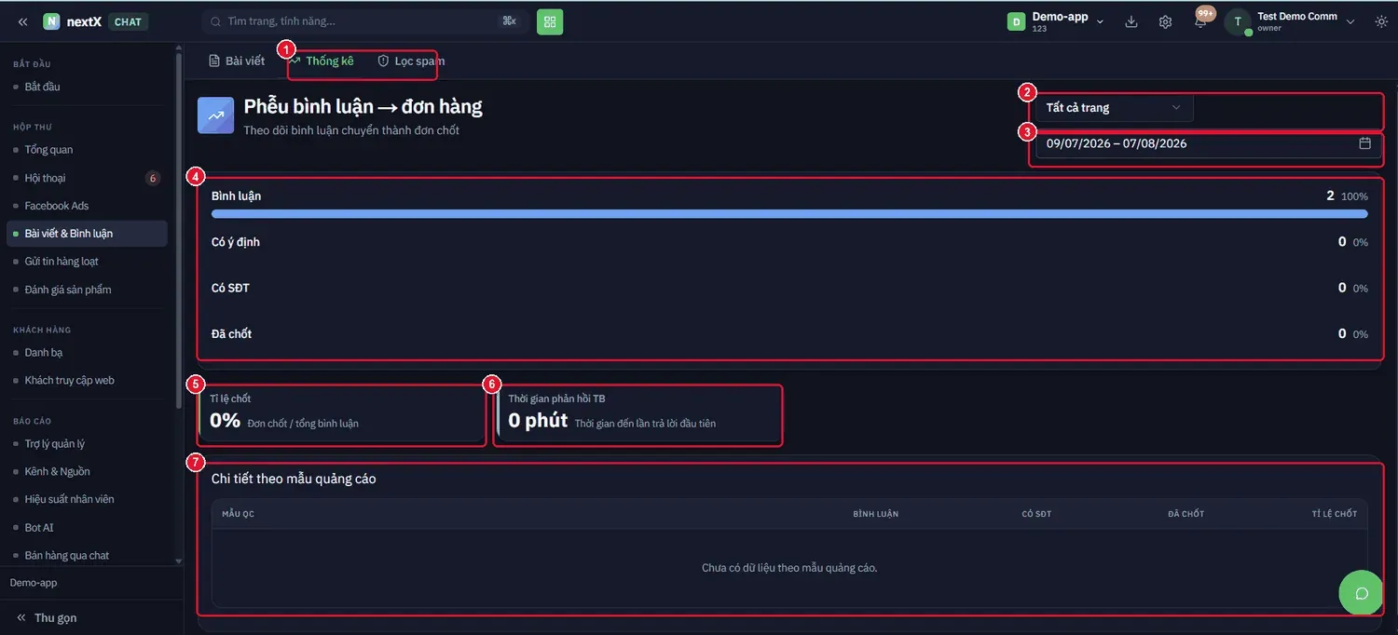Switch to the Bài viết tab

tap(237, 61)
